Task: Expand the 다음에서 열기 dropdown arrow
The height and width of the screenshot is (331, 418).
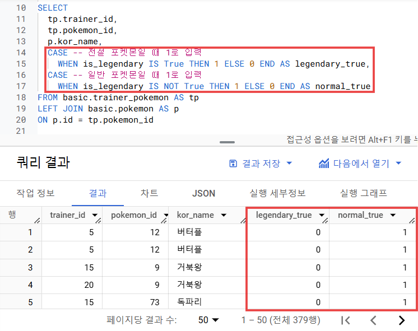Action: point(398,163)
